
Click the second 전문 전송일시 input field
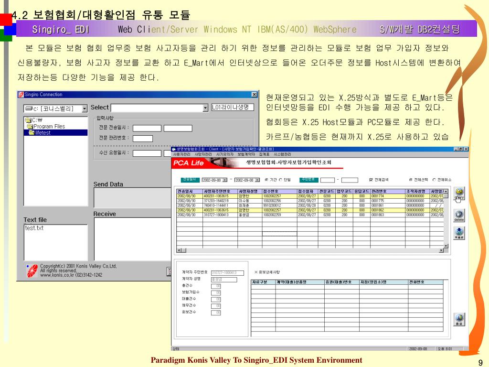pyautogui.click(x=178, y=128)
